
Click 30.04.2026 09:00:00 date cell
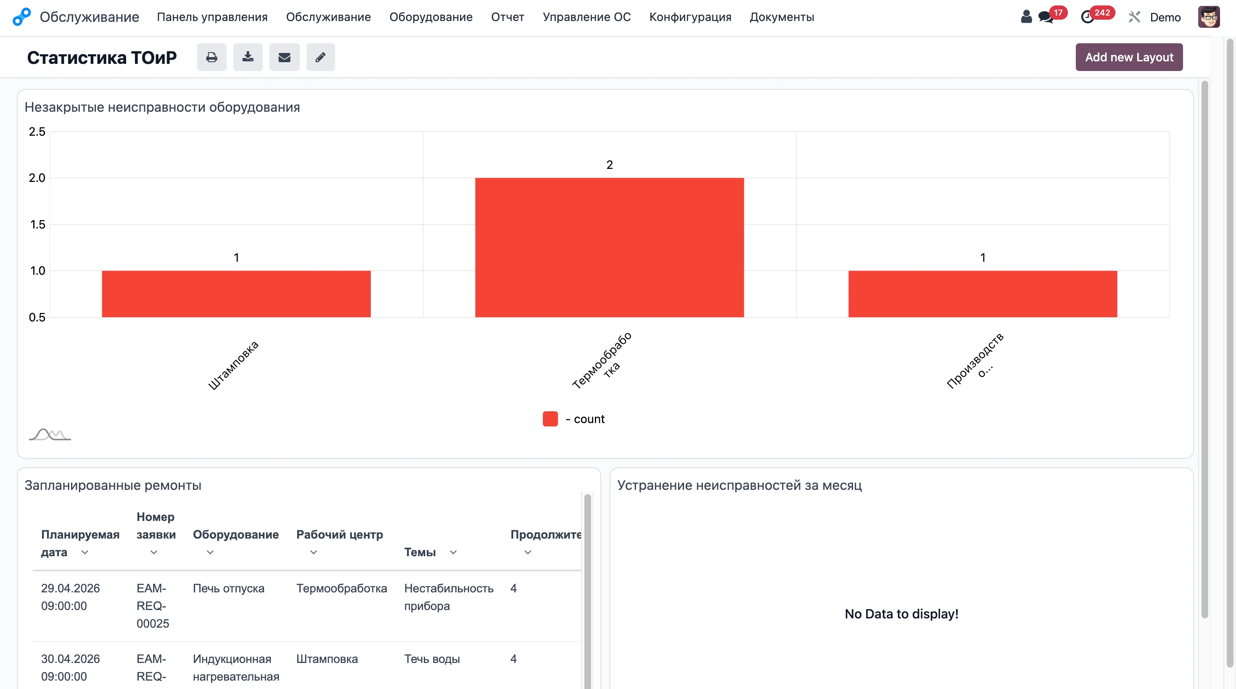click(71, 668)
